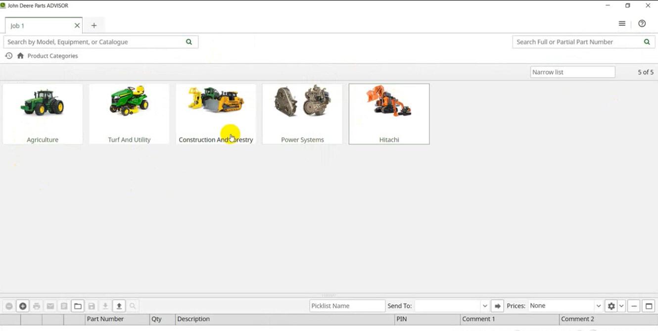Restore down the Parts ADVISOR window
658x331 pixels.
[x=628, y=6]
